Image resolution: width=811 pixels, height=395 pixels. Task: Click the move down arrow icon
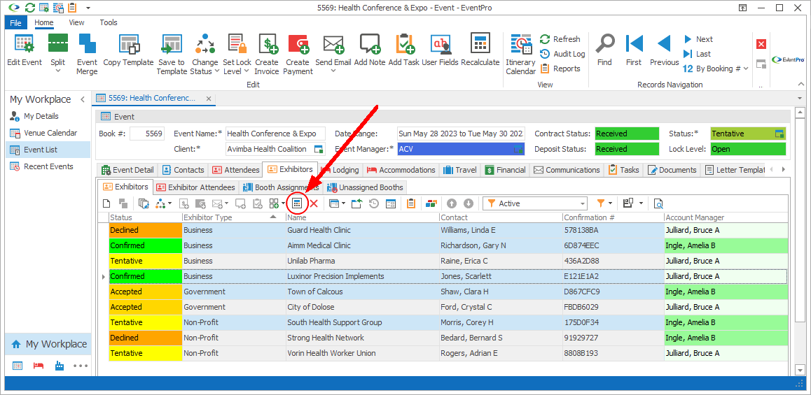(x=468, y=203)
